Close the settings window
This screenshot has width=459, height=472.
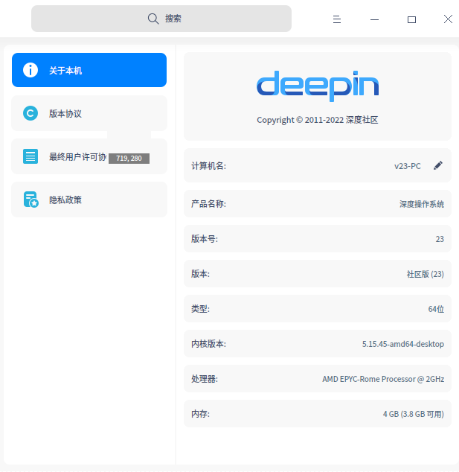448,19
